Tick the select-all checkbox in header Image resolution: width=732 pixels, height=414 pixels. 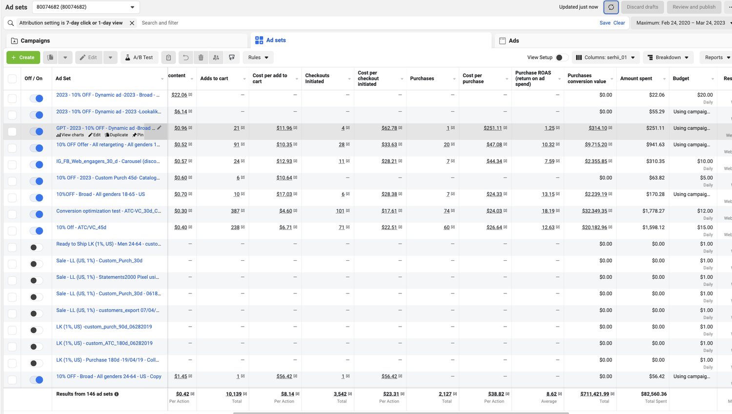(x=12, y=79)
